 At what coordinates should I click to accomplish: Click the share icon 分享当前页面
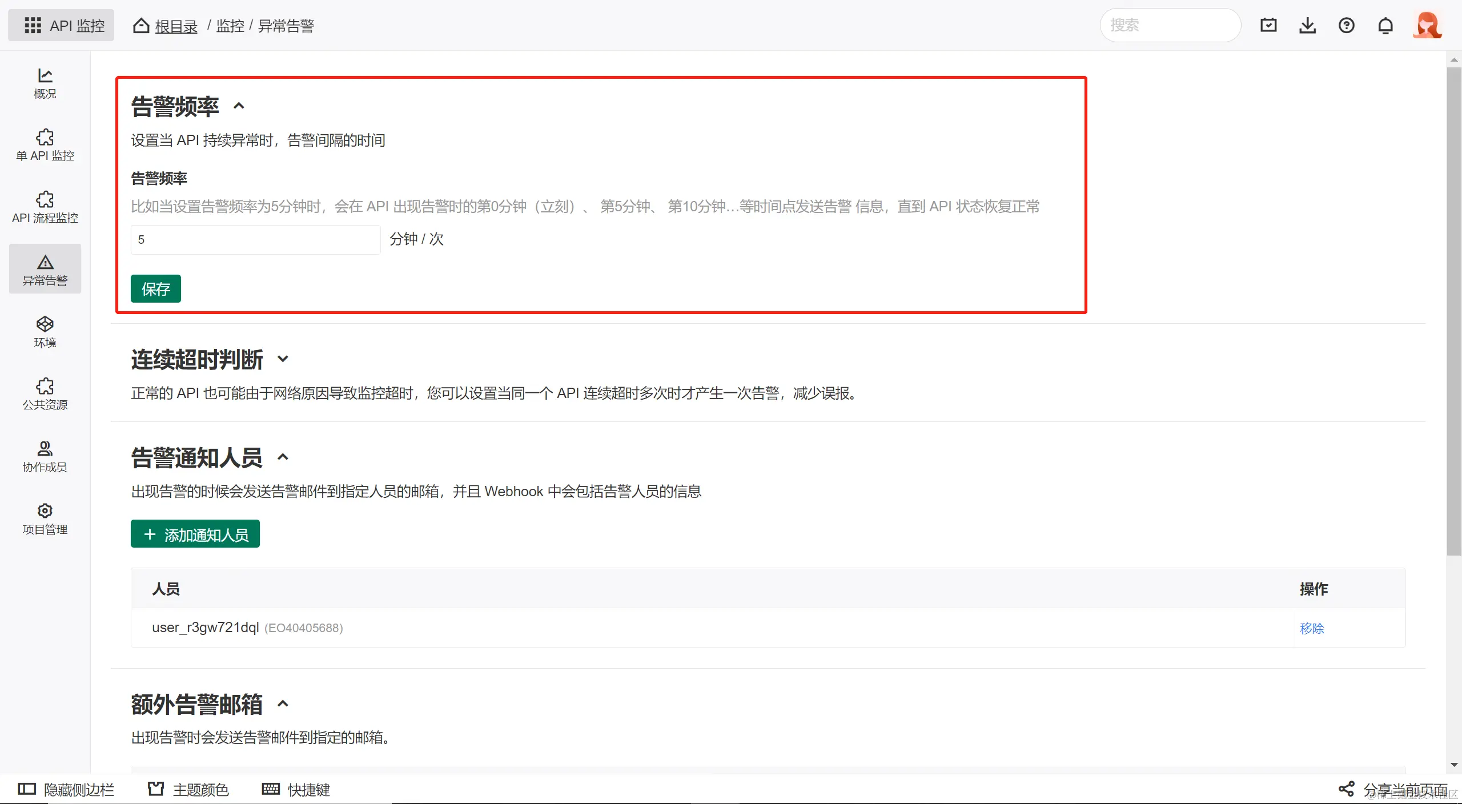pos(1346,789)
